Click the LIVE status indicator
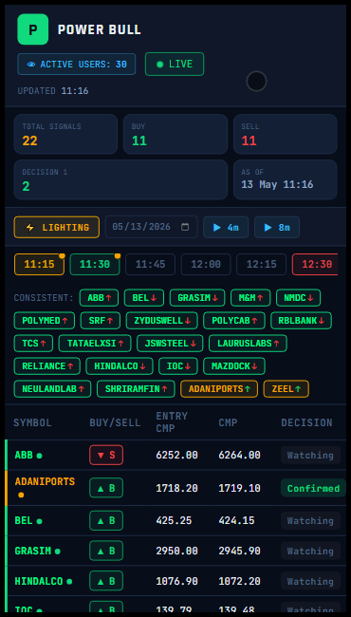This screenshot has height=617, width=351. [x=175, y=65]
